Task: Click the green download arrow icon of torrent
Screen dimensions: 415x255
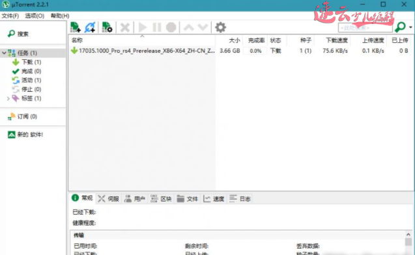Action: (x=74, y=51)
